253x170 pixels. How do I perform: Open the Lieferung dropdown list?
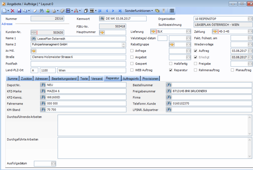[x=188, y=31]
